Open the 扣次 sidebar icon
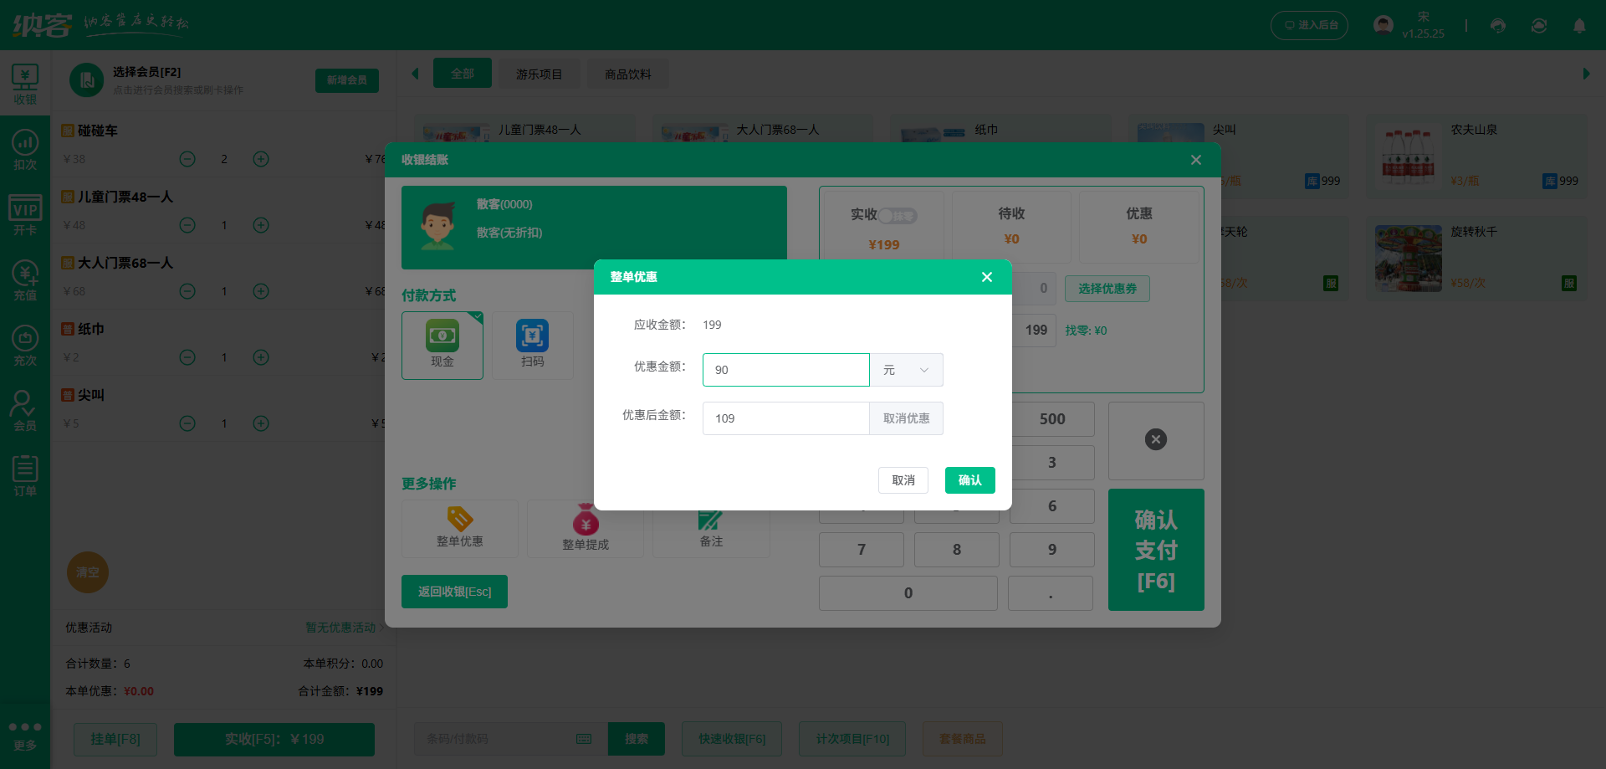The image size is (1606, 769). (25, 150)
